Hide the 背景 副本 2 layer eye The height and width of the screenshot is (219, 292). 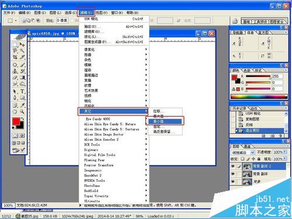click(233, 166)
